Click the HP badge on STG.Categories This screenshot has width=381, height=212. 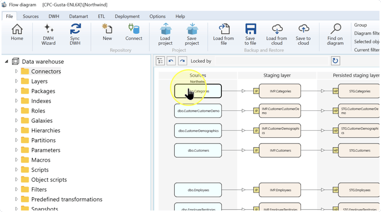(335, 91)
